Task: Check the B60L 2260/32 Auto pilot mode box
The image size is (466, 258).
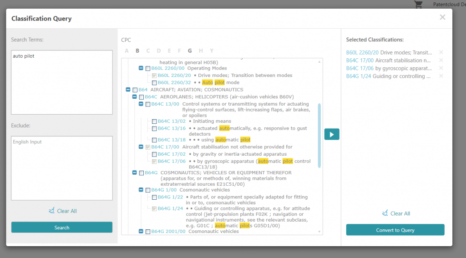Action: click(x=154, y=83)
